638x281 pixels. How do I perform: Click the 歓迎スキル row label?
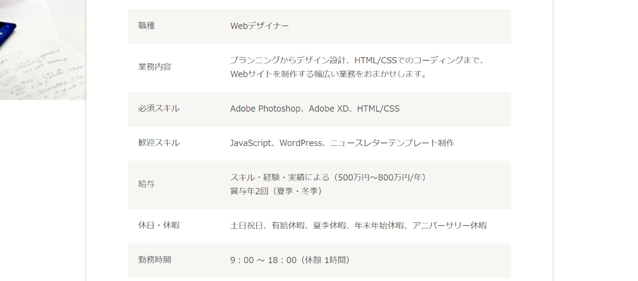click(159, 143)
